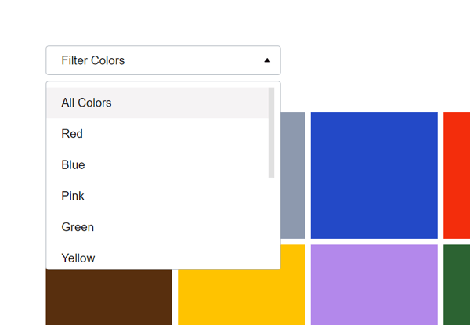Select the brown color tile

[108, 298]
